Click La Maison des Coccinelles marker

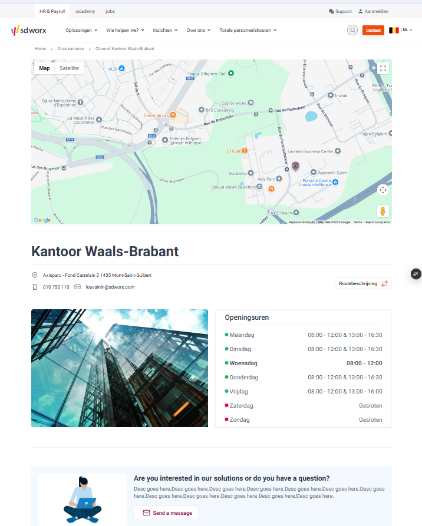(98, 120)
